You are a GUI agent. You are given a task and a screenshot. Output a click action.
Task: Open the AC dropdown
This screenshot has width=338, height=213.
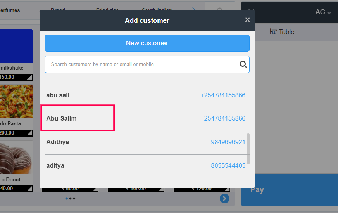pyautogui.click(x=323, y=12)
